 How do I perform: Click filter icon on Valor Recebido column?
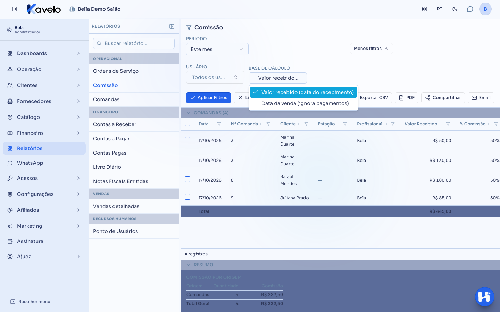[448, 124]
